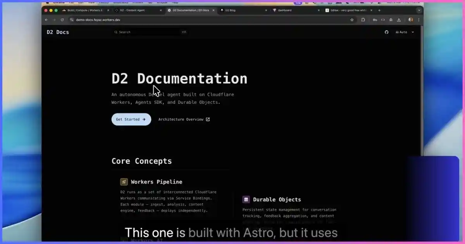This screenshot has height=244, width=465.
Task: Close the Build | Compute | Workers tab
Action: coord(108,10)
